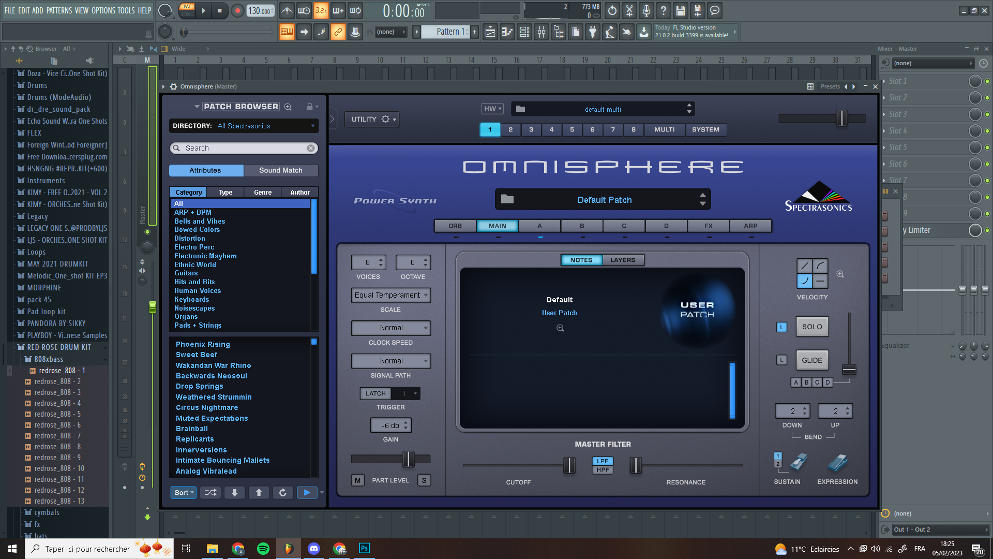Select the Genre column tab
The height and width of the screenshot is (559, 993).
tap(263, 192)
